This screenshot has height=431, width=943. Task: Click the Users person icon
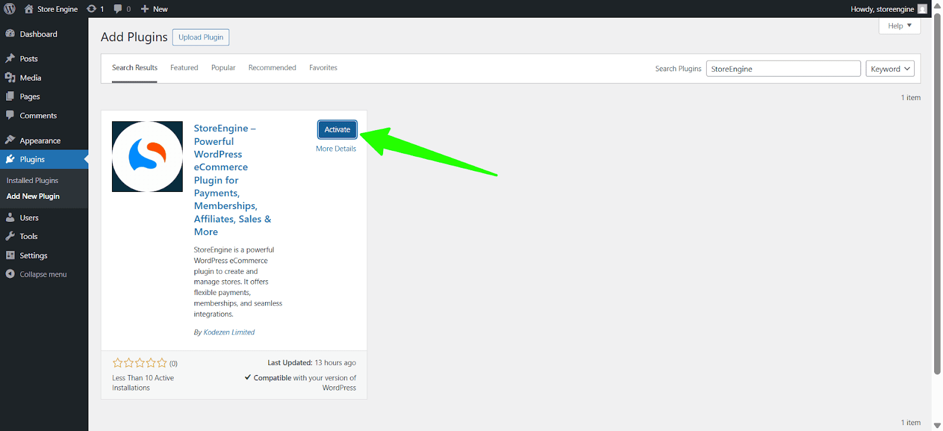point(10,217)
